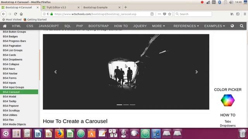
Task: Open BS4 Navbar in the sidebar
Action: coord(10,73)
